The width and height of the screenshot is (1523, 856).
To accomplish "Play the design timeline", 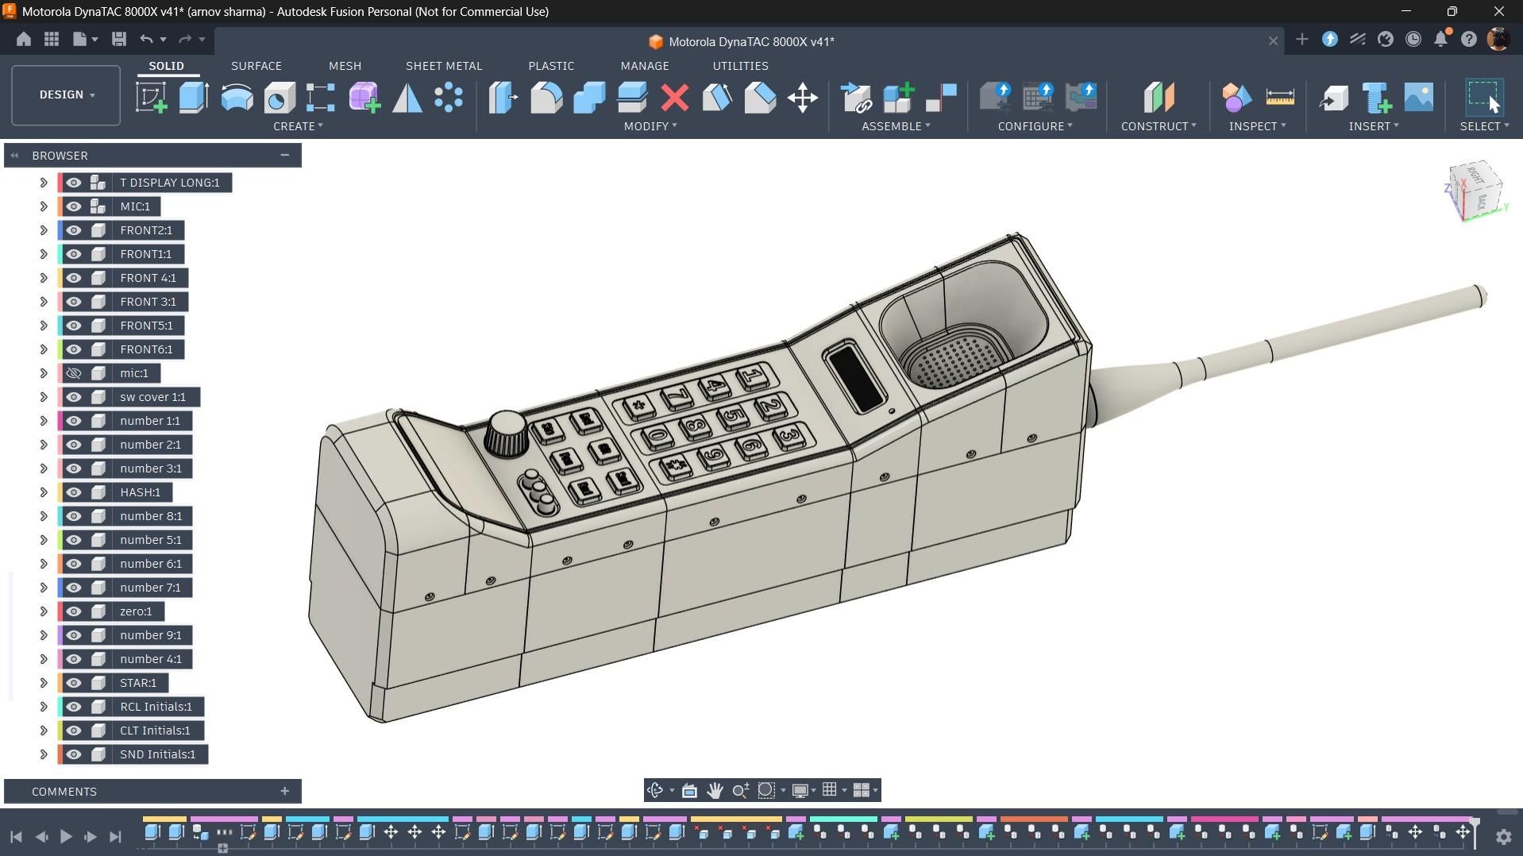I will click(66, 836).
